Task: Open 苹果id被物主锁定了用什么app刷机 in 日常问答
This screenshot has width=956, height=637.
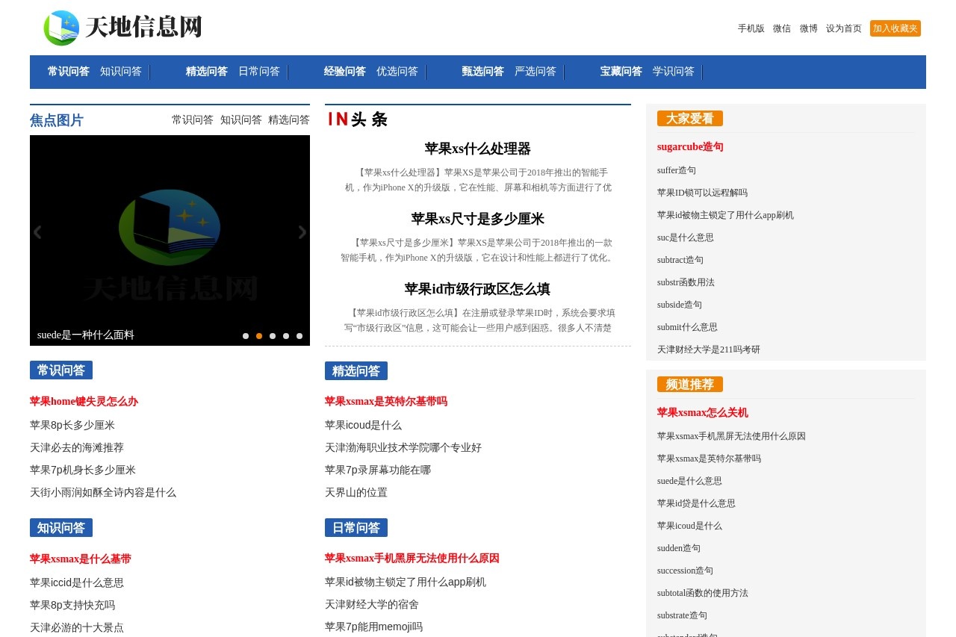Action: point(406,582)
